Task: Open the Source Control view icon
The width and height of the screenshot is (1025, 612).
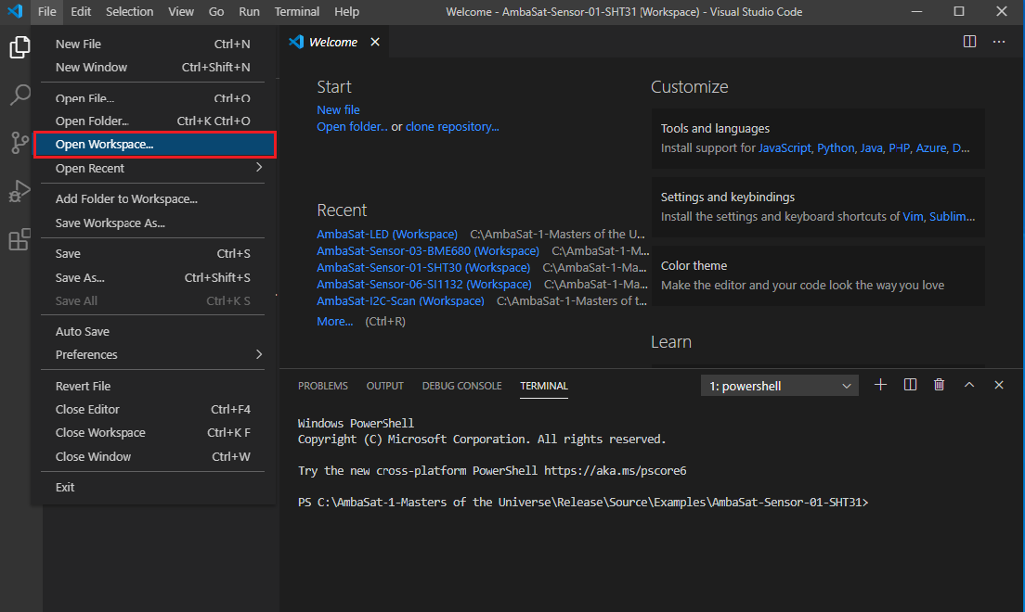Action: click(19, 143)
